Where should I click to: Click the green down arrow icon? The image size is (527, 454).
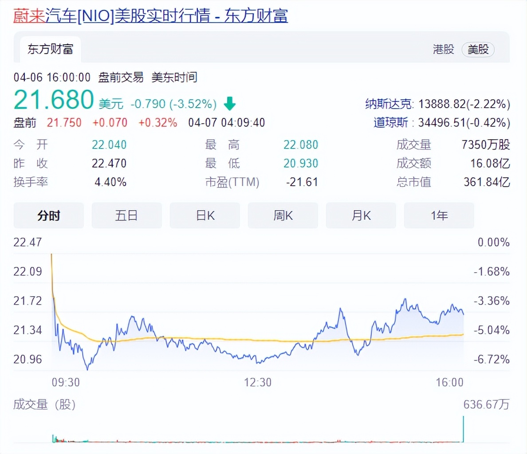click(x=230, y=103)
